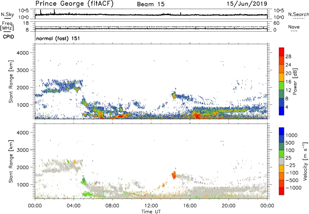The width and height of the screenshot is (309, 214).
Task: Click the '12:00' time axis label
Action: click(x=151, y=206)
